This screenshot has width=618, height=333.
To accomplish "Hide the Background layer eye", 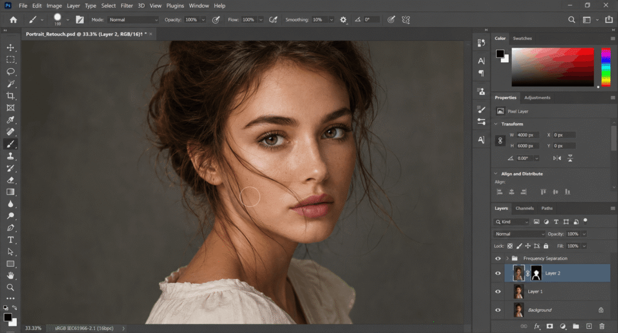I will (498, 310).
